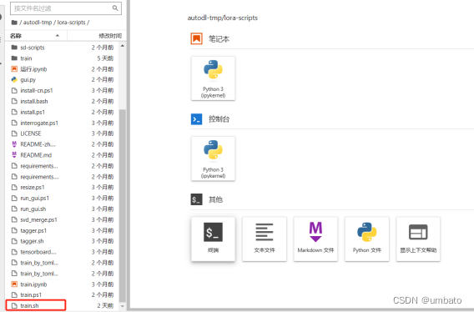Navigate to autodl-tmp breadcrumb
This screenshot has width=474, height=312.
click(x=38, y=23)
